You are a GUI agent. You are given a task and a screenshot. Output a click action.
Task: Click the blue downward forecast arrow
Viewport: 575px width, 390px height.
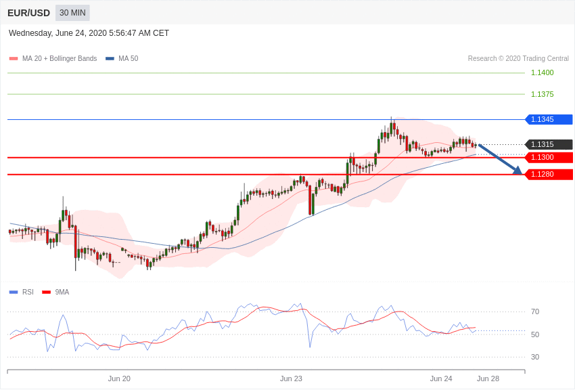[501, 159]
